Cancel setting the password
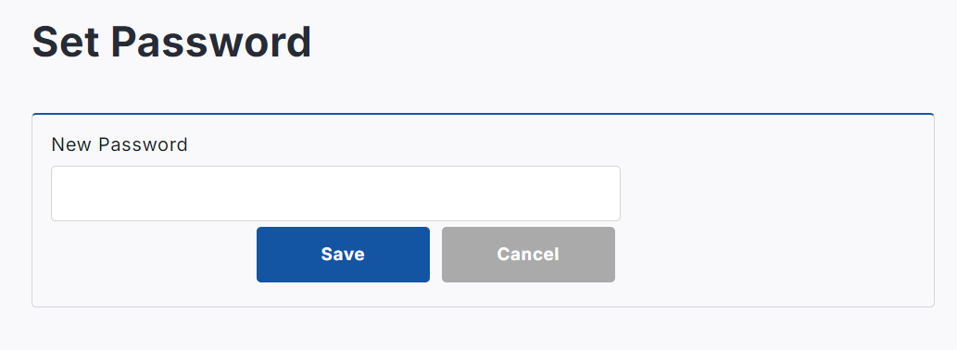Image resolution: width=957 pixels, height=350 pixels. [529, 255]
